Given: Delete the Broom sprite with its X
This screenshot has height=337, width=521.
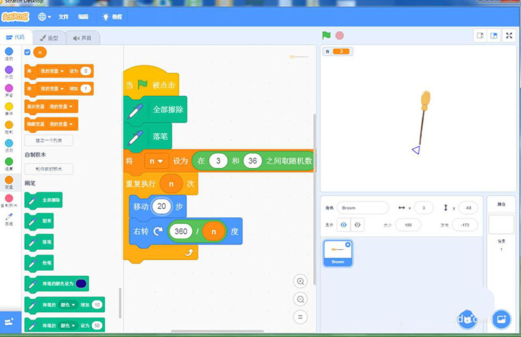Looking at the screenshot, I should point(348,245).
